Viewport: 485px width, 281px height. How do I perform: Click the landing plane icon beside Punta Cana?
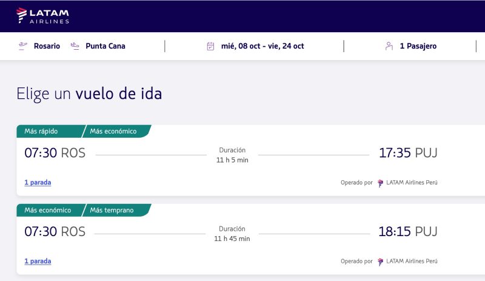click(x=75, y=46)
